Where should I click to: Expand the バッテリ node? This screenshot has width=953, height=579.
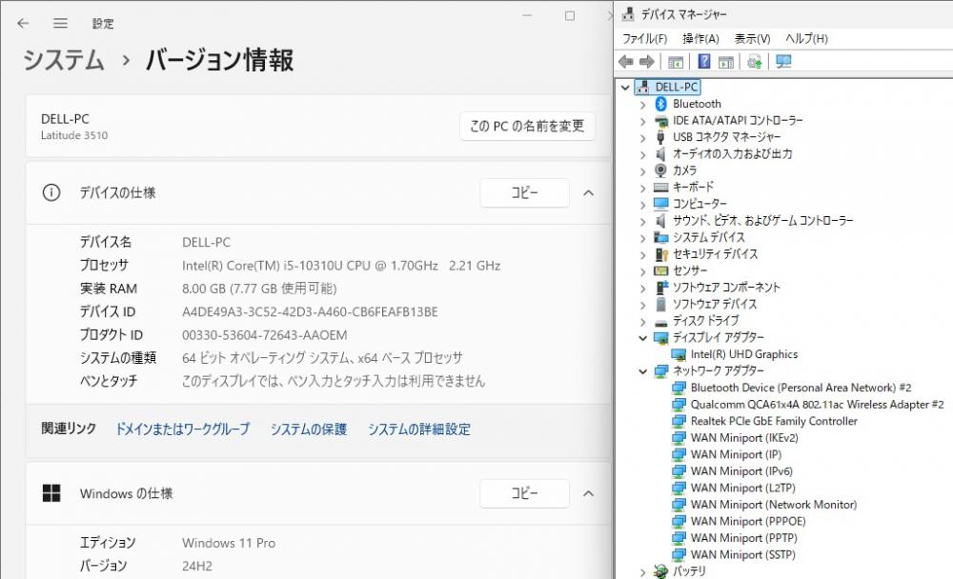pyautogui.click(x=643, y=571)
